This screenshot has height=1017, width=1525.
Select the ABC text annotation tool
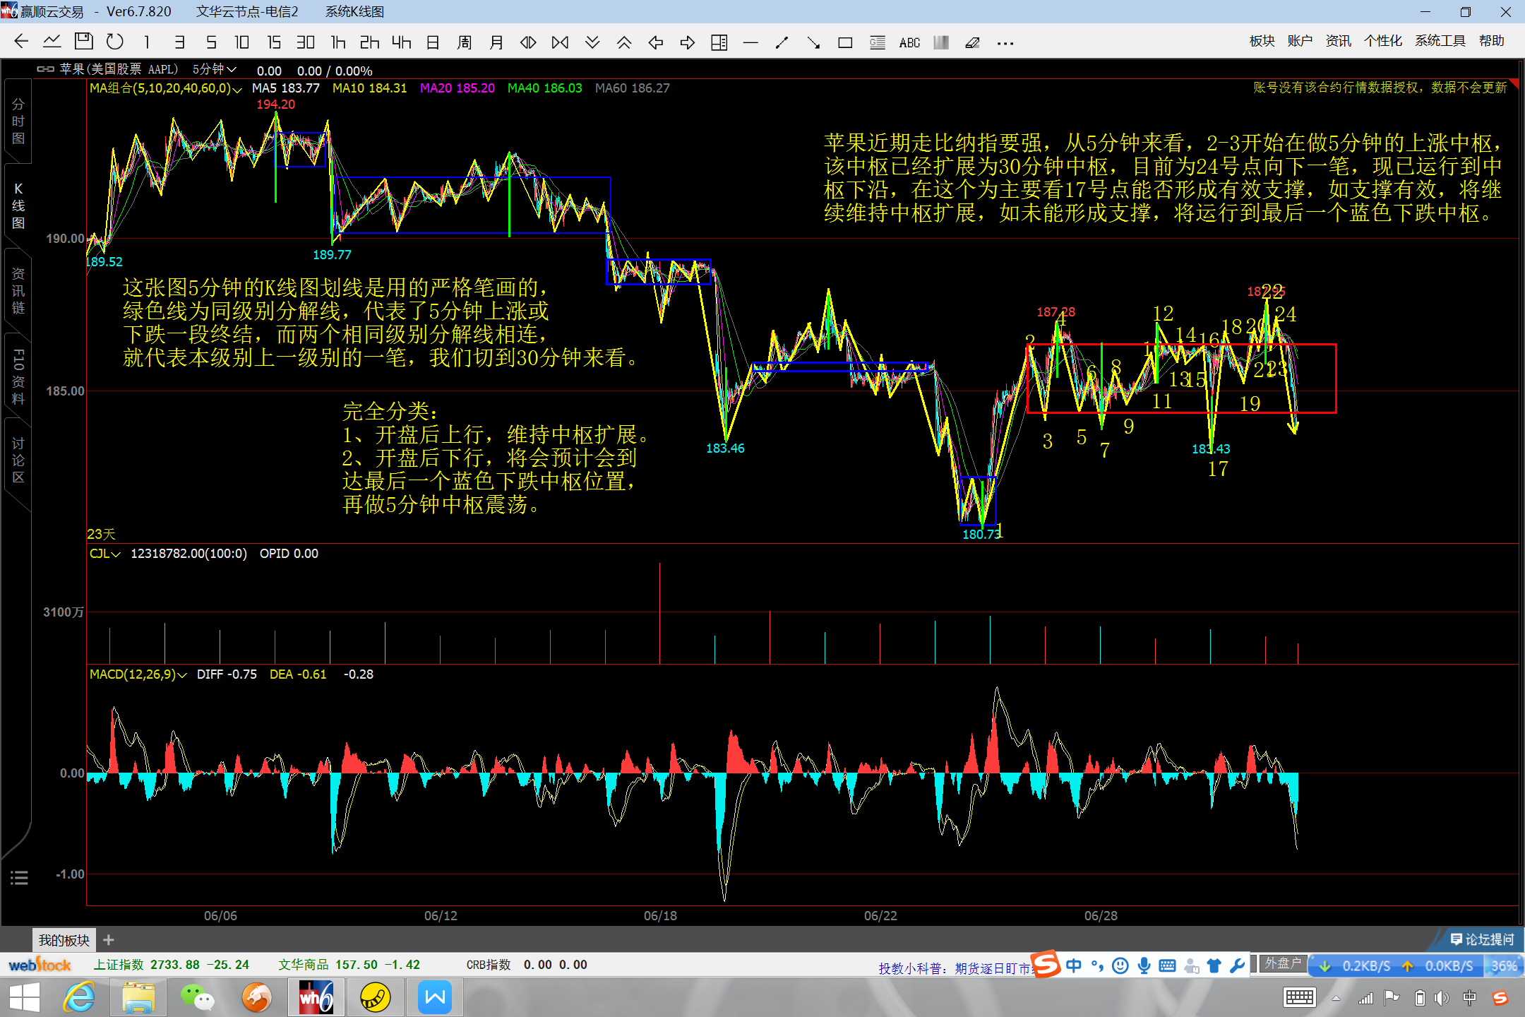909,43
